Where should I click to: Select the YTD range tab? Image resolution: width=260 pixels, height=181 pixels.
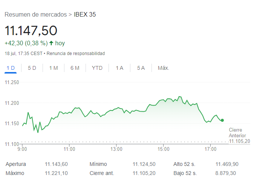click(97, 68)
